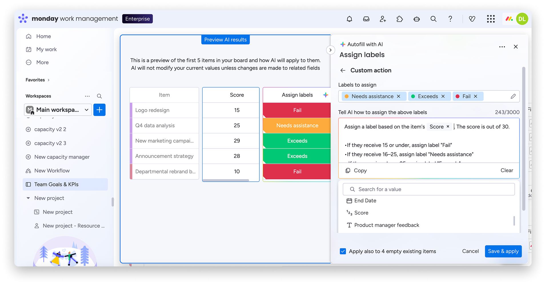The width and height of the screenshot is (545, 285).
Task: Click the invite members icon
Action: coord(383,19)
